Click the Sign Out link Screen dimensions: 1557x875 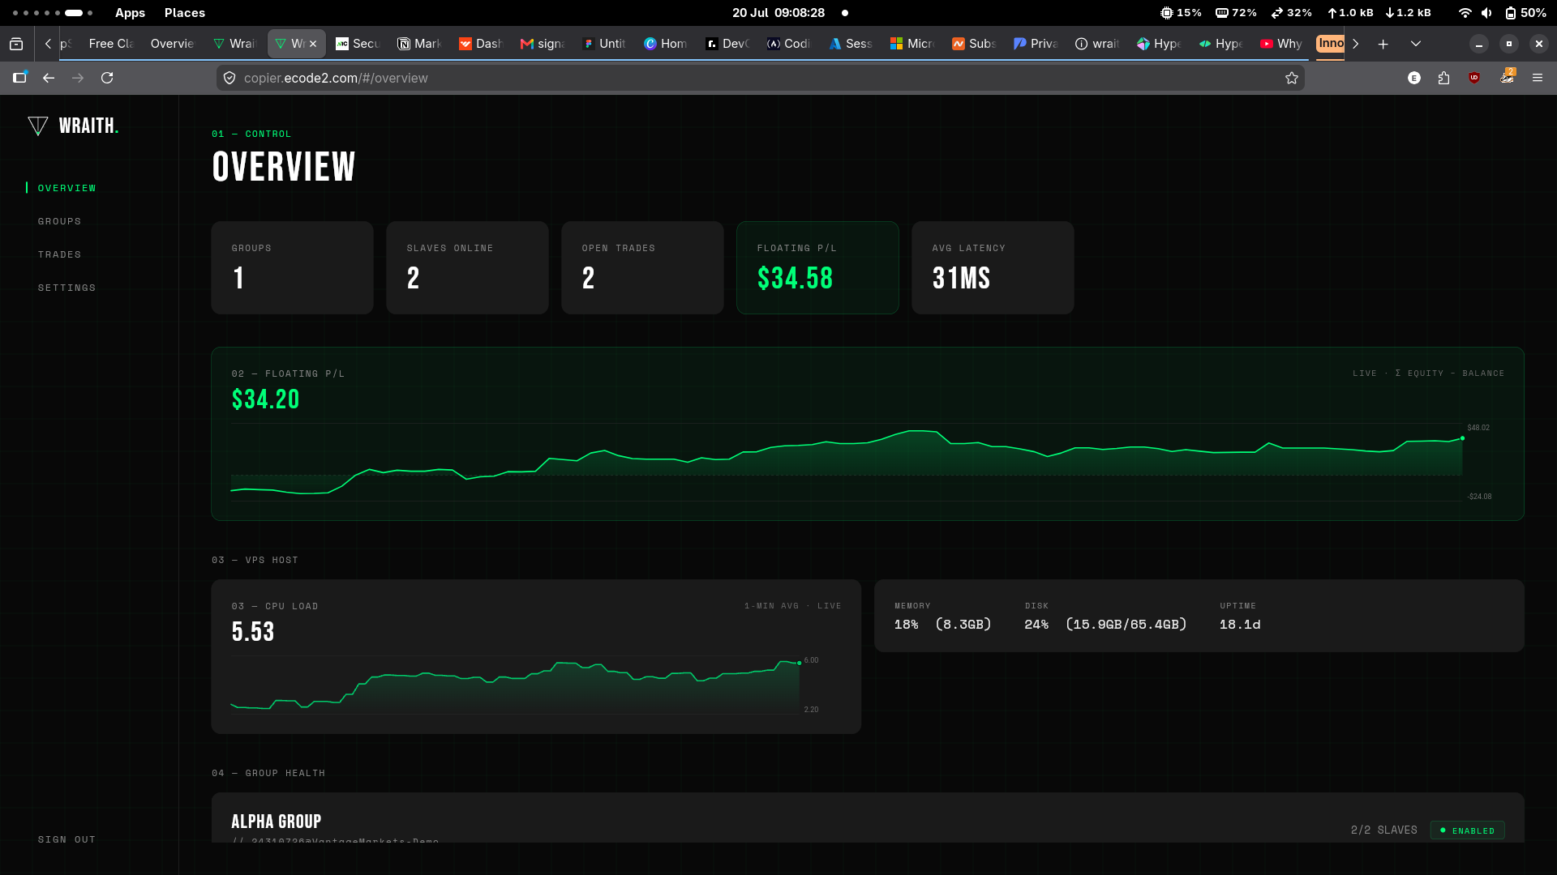pos(66,839)
